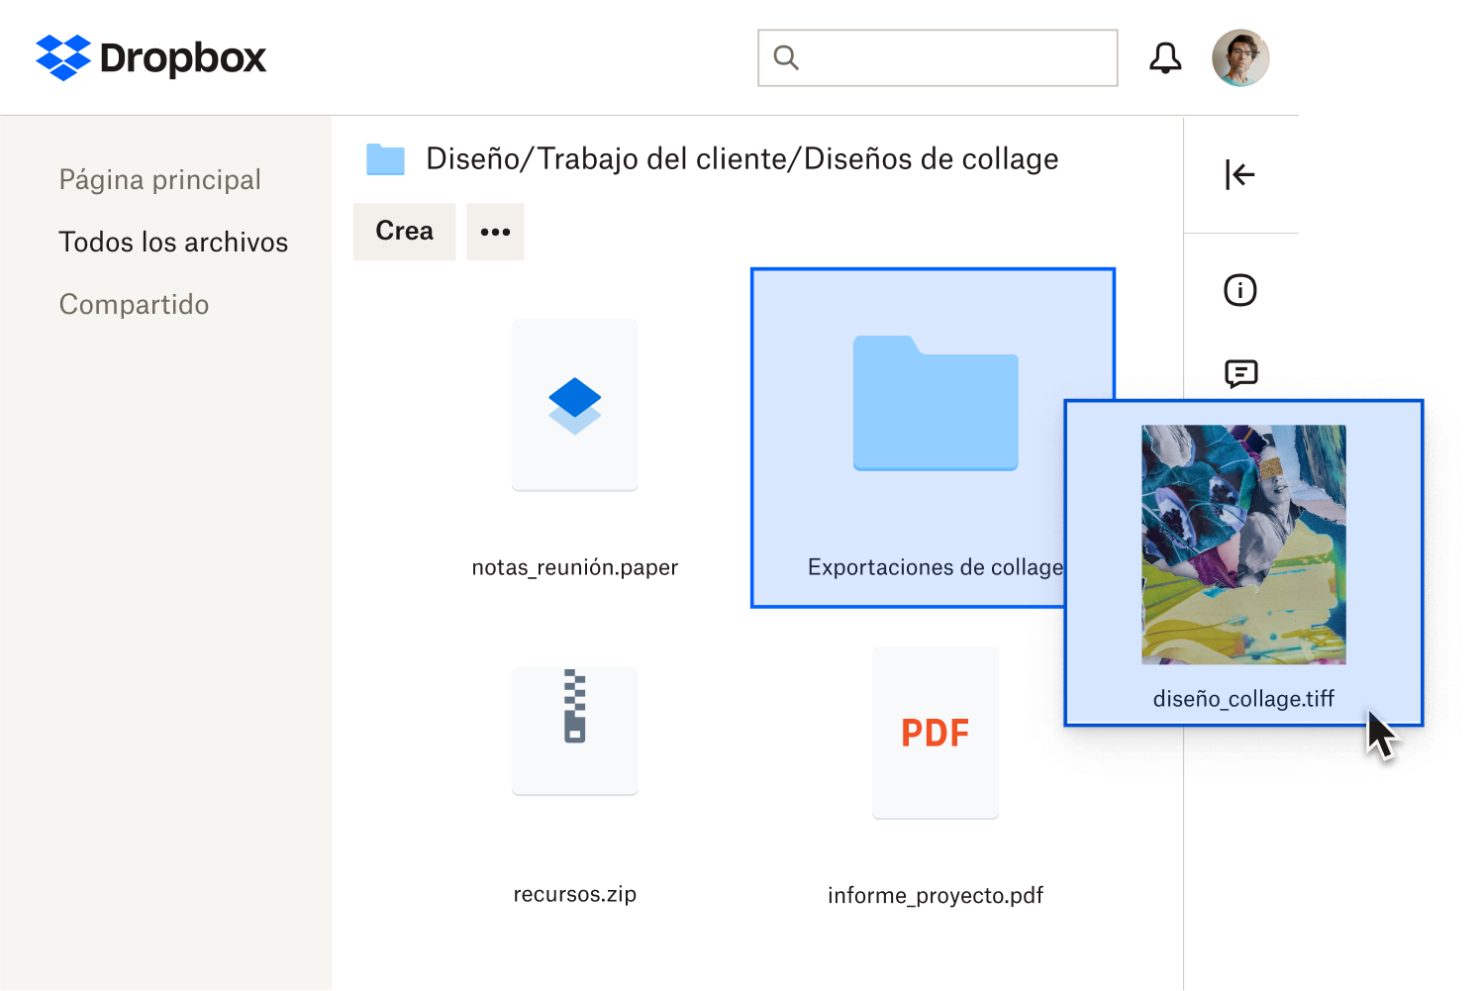
Task: Open the profile avatar menu
Action: click(1239, 57)
